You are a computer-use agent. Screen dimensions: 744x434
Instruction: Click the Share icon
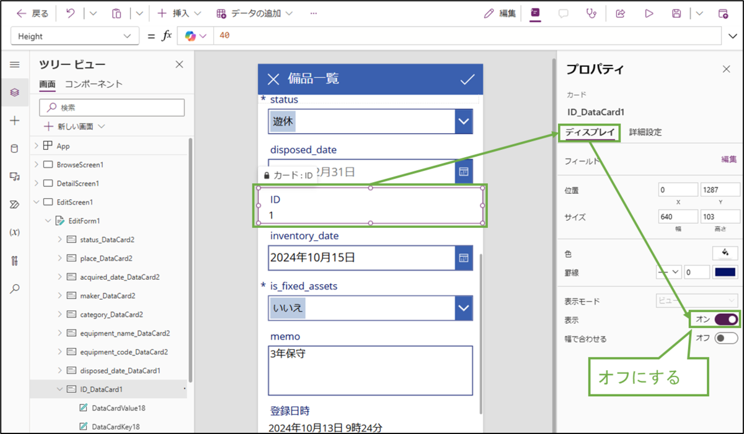click(x=620, y=13)
